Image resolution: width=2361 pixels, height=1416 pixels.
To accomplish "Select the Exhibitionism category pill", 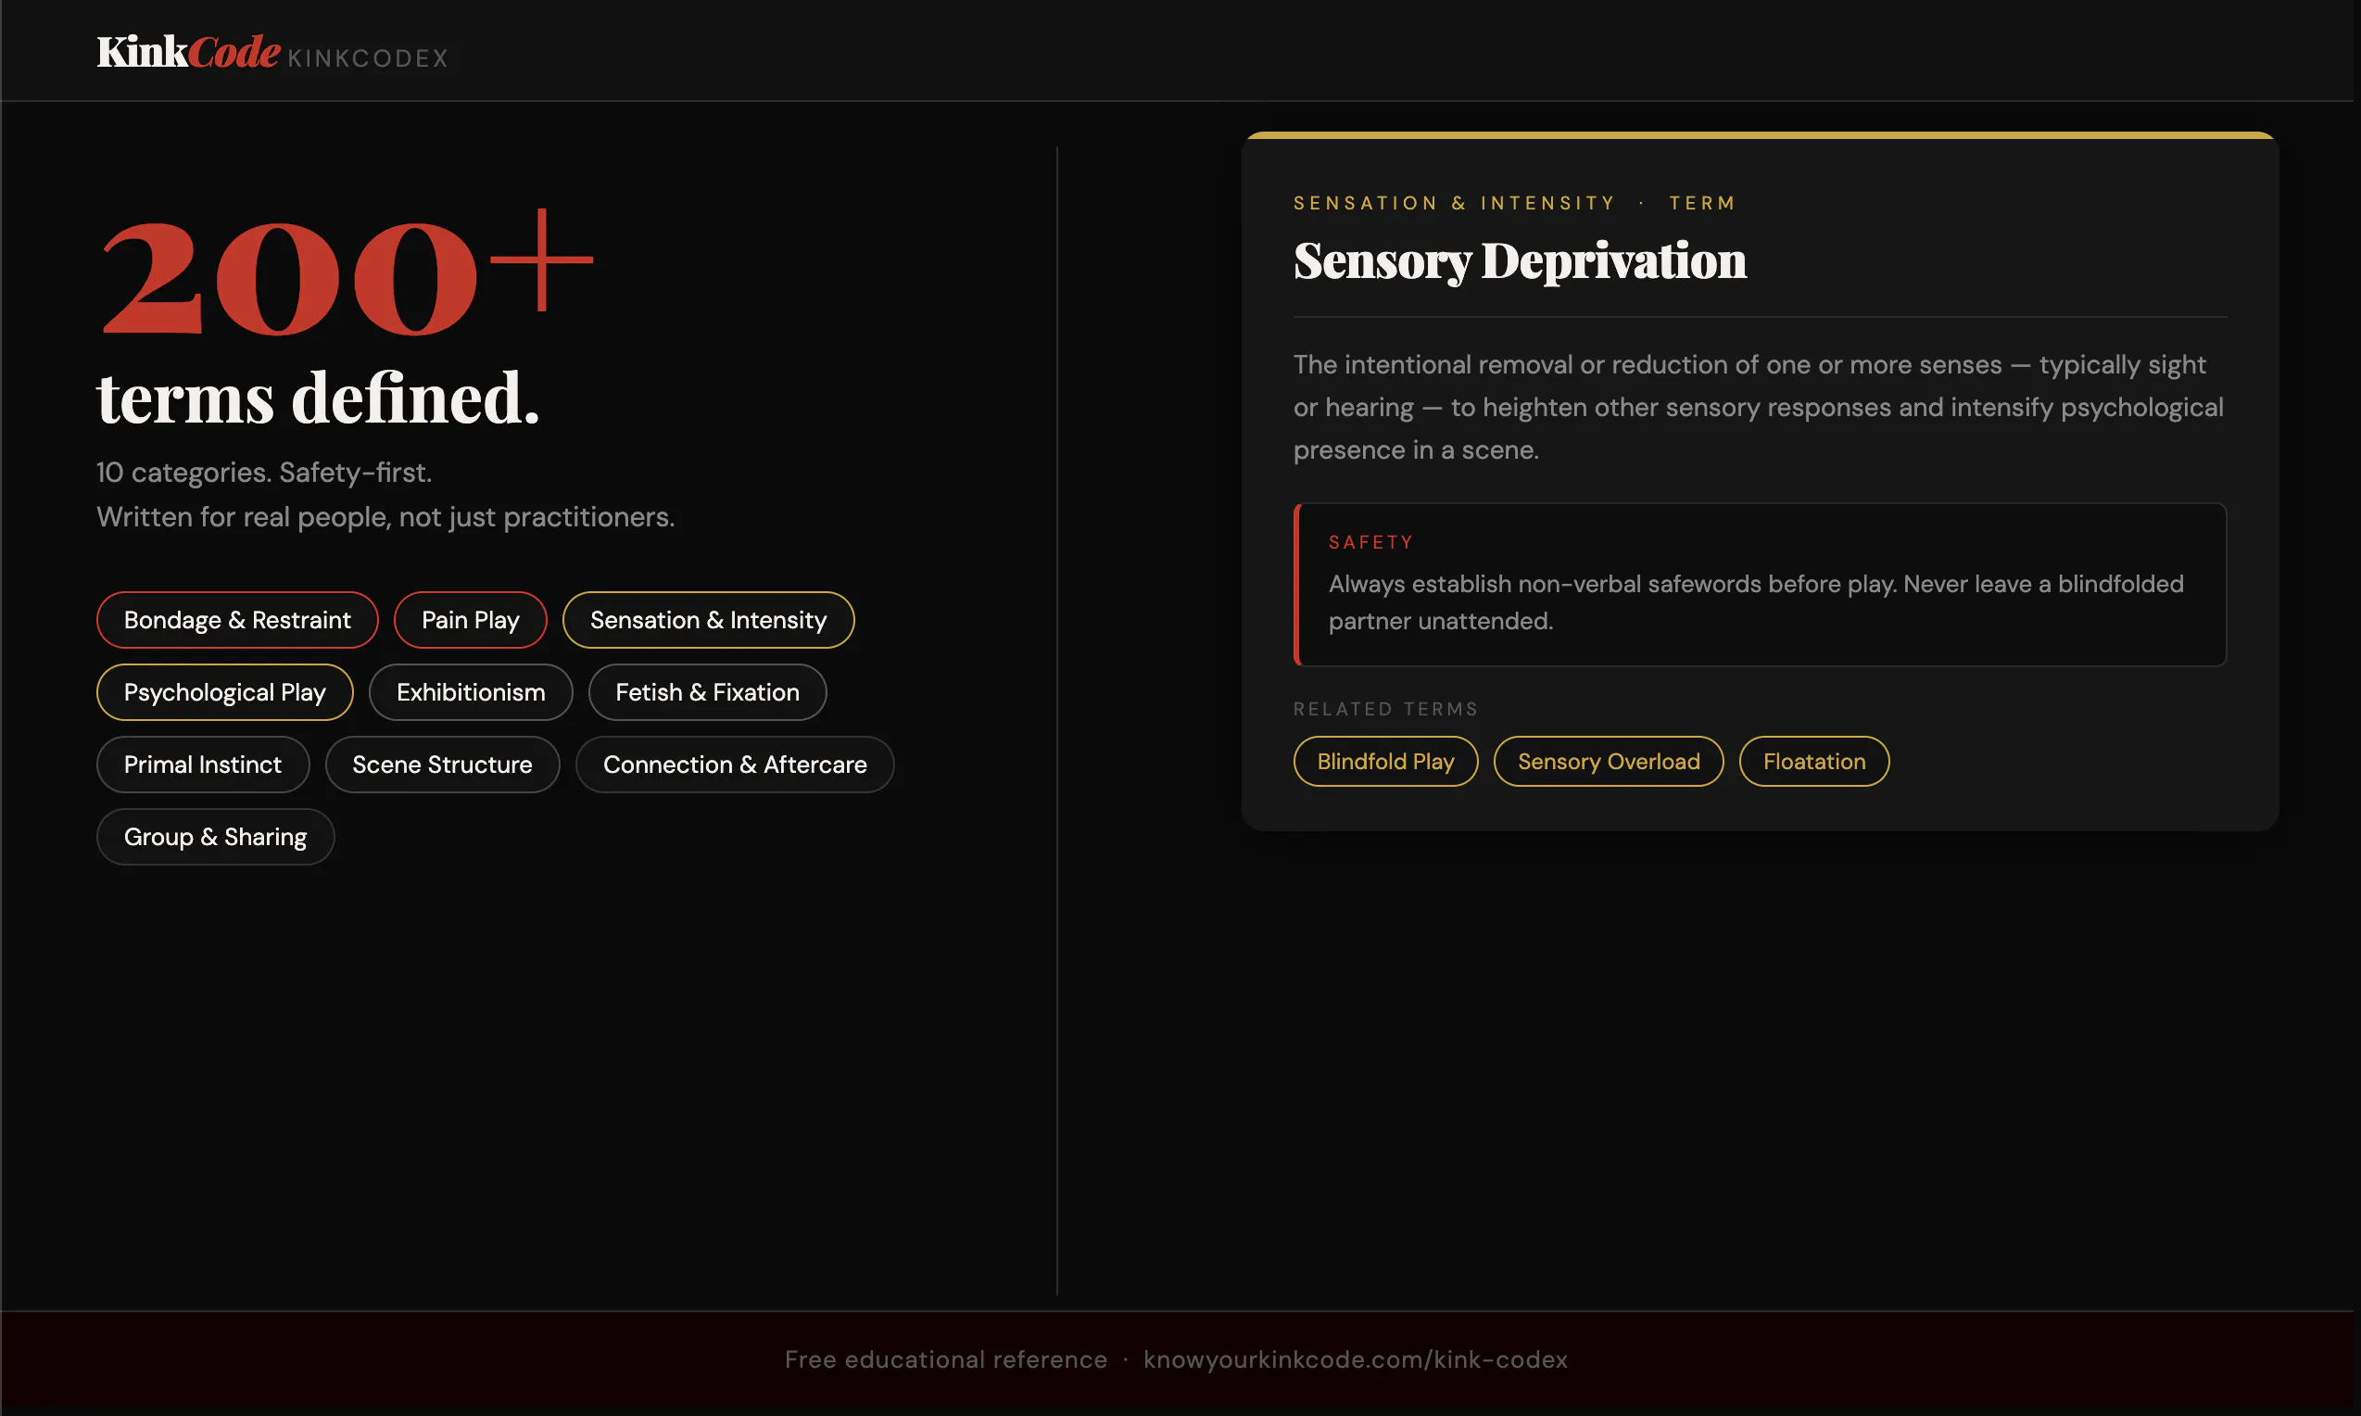I will tap(472, 693).
